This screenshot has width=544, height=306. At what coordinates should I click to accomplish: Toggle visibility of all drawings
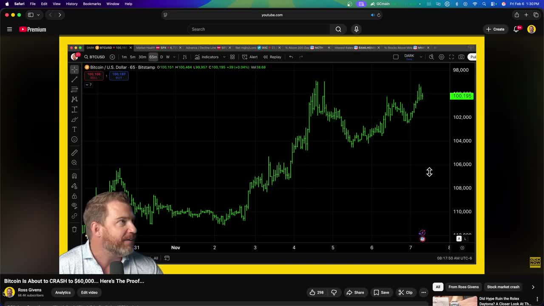point(74,206)
